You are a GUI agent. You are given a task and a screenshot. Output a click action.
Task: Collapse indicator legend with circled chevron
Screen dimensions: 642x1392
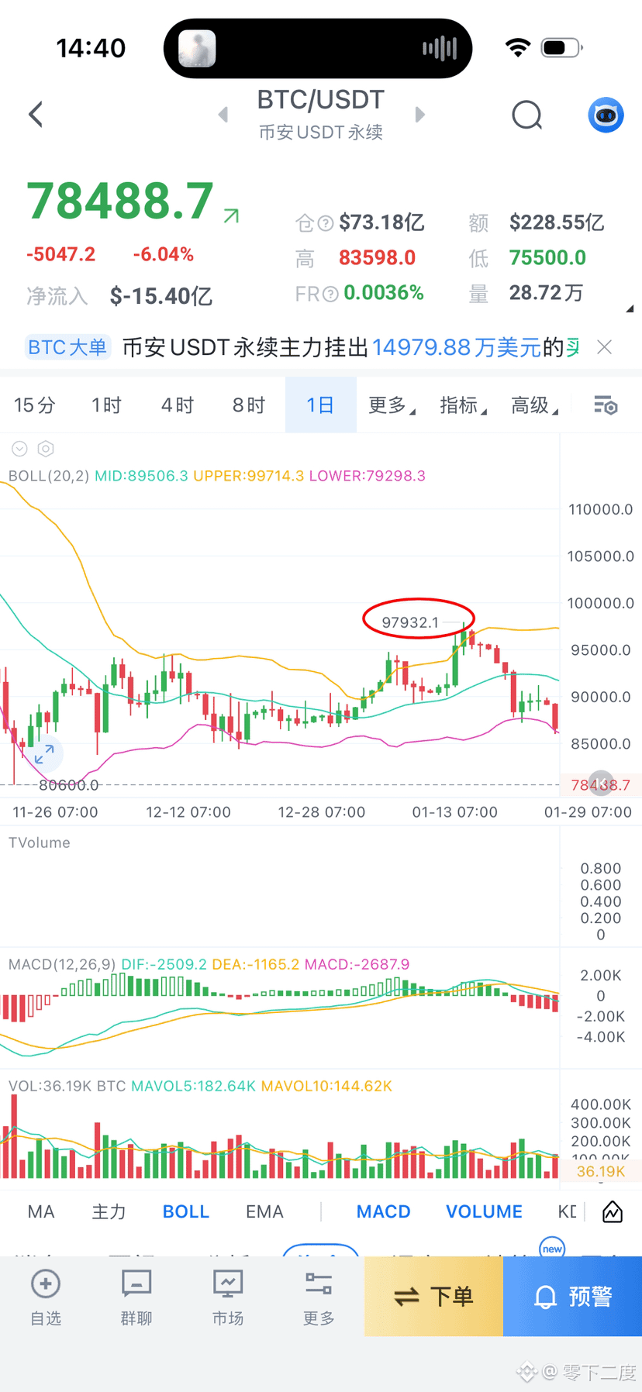[20, 449]
